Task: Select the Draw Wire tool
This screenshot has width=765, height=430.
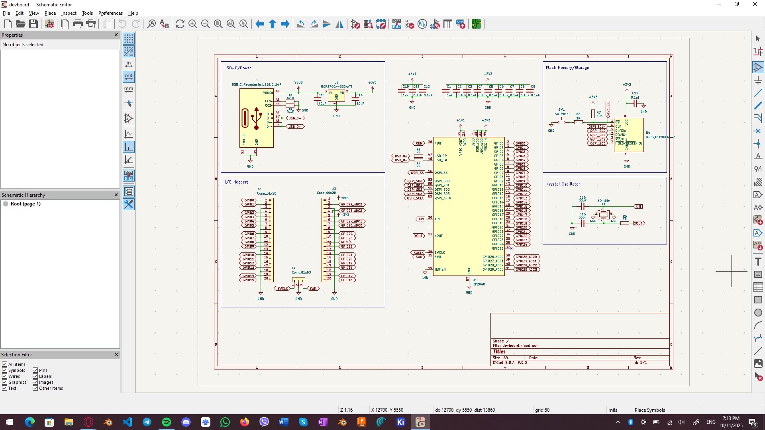Action: (758, 93)
